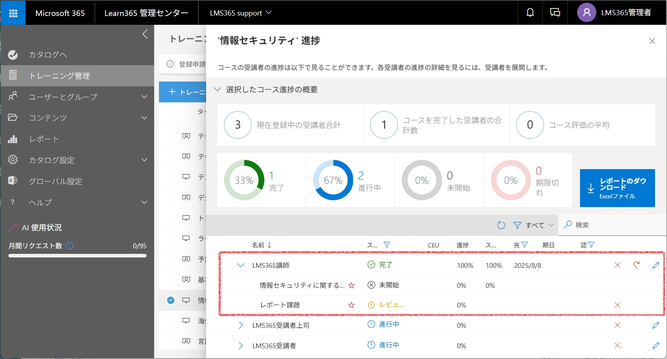Select トレーニング管理 in the sidebar
This screenshot has height=359, width=667.
(x=77, y=76)
